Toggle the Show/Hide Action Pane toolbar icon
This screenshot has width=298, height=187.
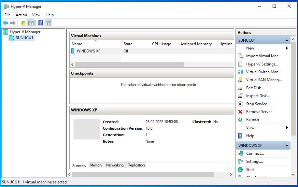click(49, 23)
